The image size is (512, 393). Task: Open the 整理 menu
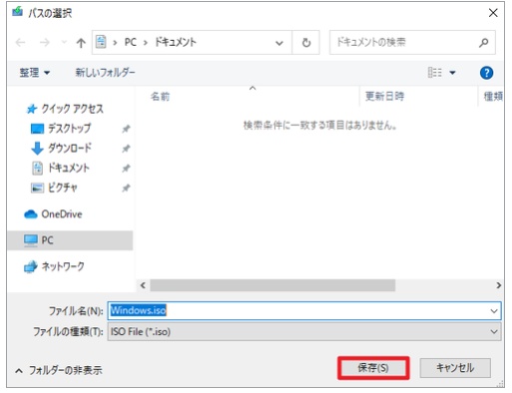(34, 73)
